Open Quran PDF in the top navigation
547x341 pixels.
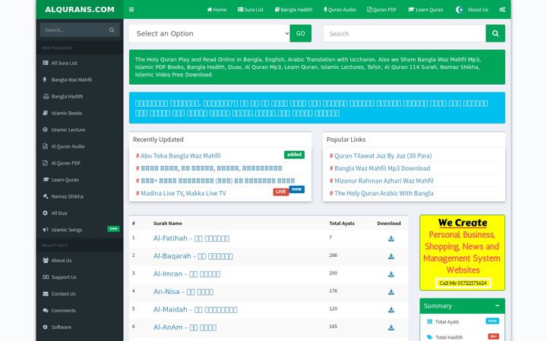click(381, 9)
